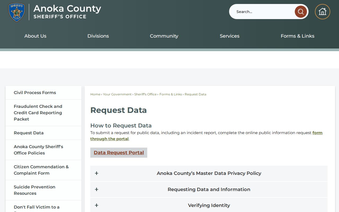Click the Data Request Portal button
Screen dimensions: 339x212
pos(119,153)
